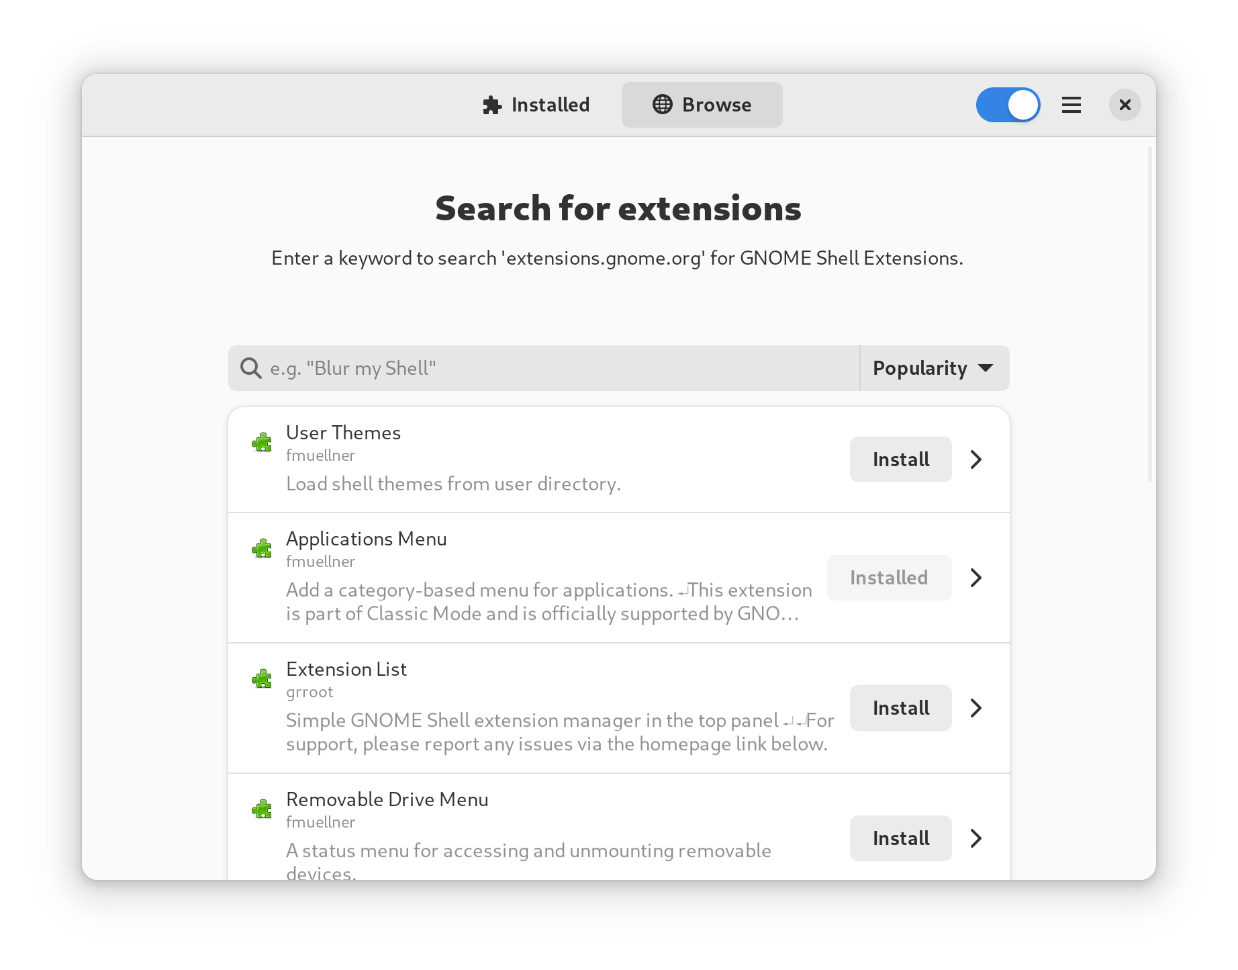Focus the extension search text field
Image resolution: width=1238 pixels, height=970 pixels.
pyautogui.click(x=557, y=368)
